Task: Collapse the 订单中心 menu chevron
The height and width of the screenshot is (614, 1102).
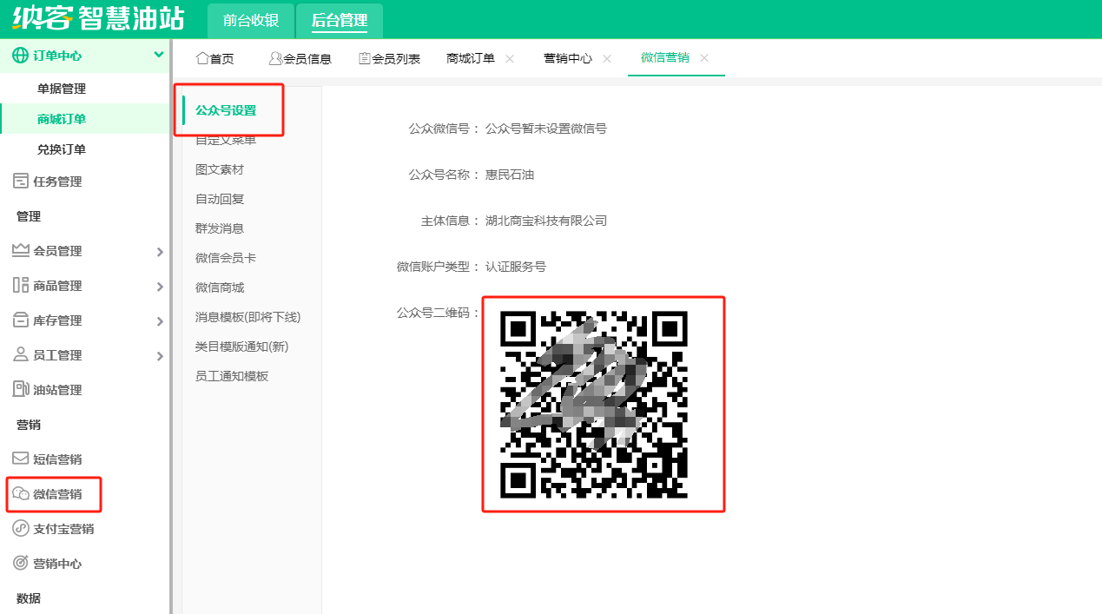Action: click(x=159, y=55)
